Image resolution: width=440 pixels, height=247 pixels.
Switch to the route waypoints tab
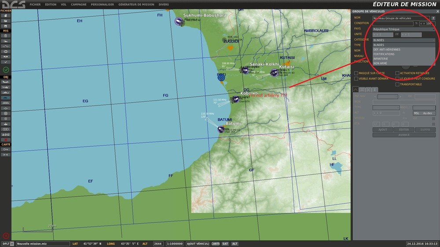(356, 89)
